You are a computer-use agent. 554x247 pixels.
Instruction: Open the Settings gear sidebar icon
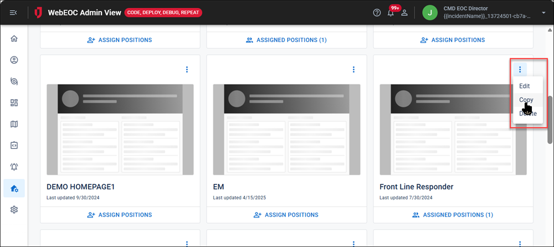pyautogui.click(x=14, y=209)
